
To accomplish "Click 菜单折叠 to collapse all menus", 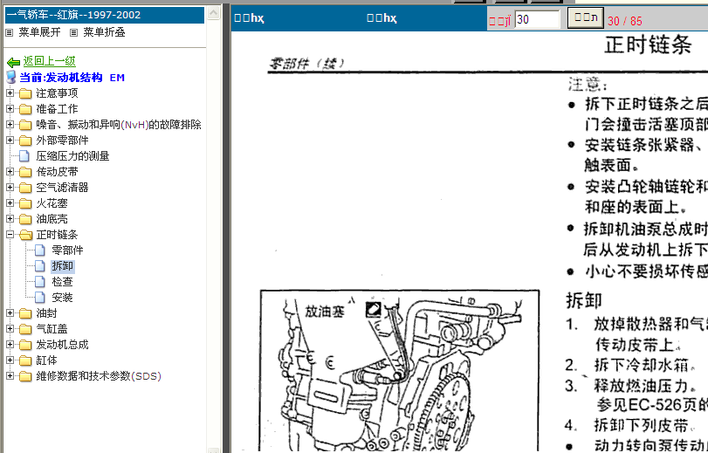I will tap(104, 32).
